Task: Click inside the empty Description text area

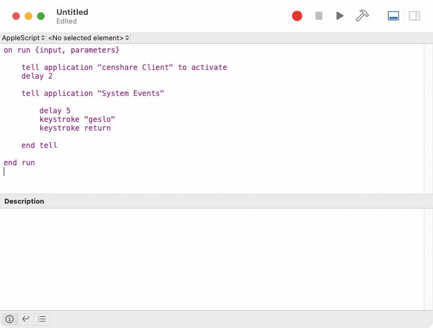Action: (212, 259)
